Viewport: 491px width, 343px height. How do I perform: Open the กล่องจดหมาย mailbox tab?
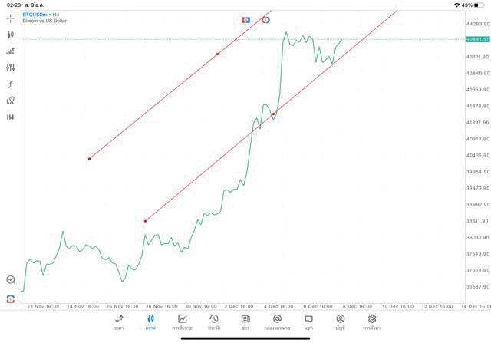tap(277, 322)
